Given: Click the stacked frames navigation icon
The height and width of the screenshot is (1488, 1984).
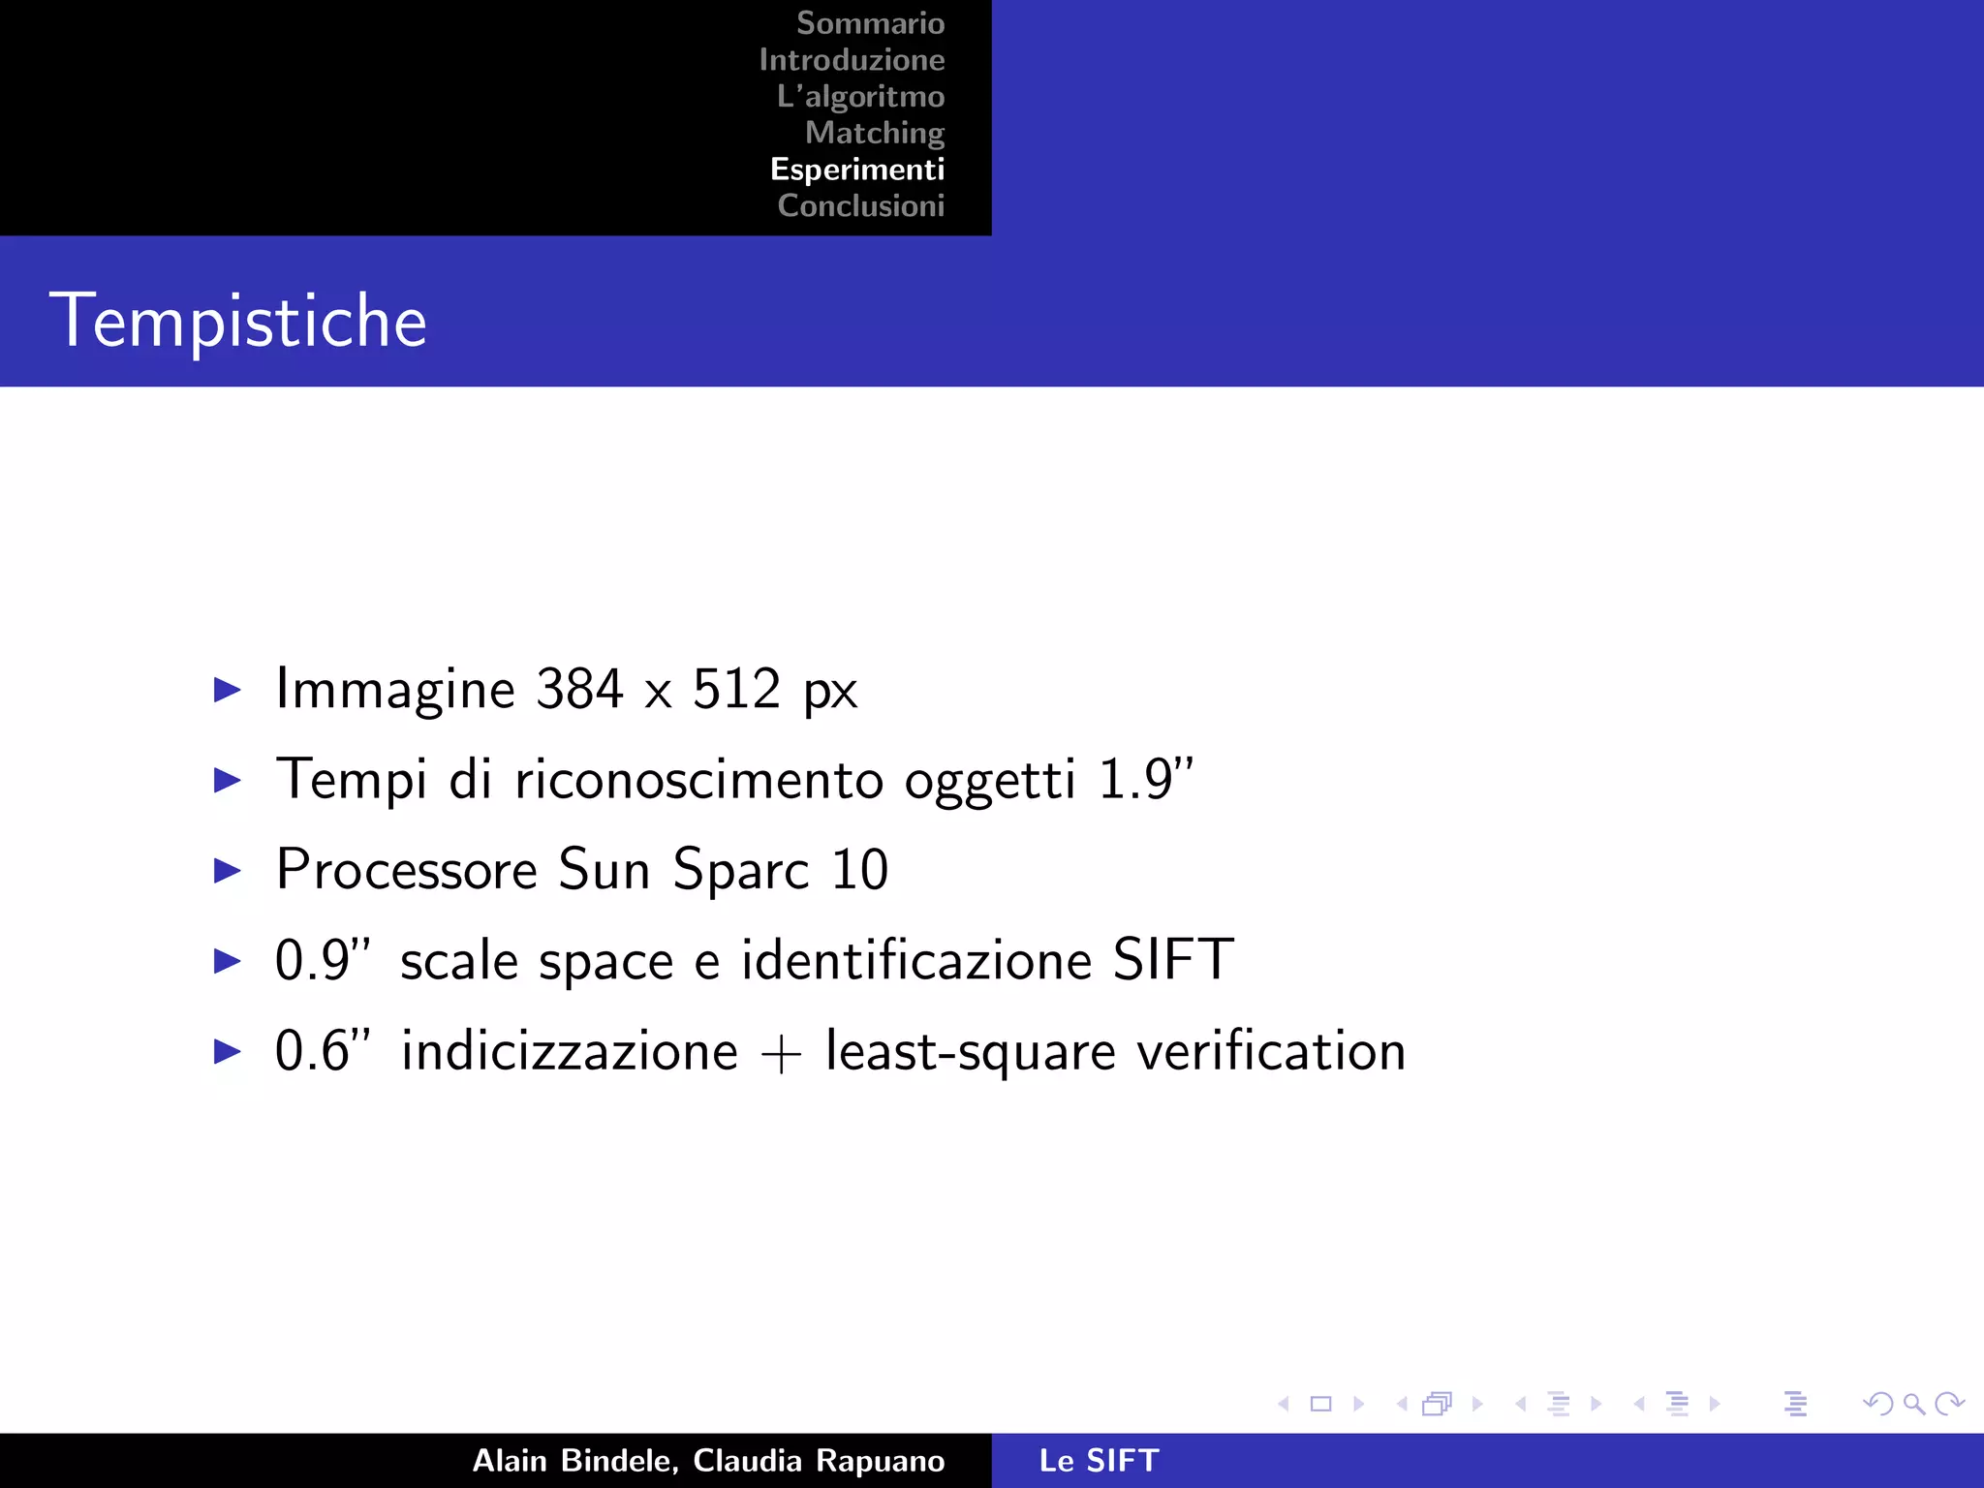Looking at the screenshot, I should click(1439, 1404).
